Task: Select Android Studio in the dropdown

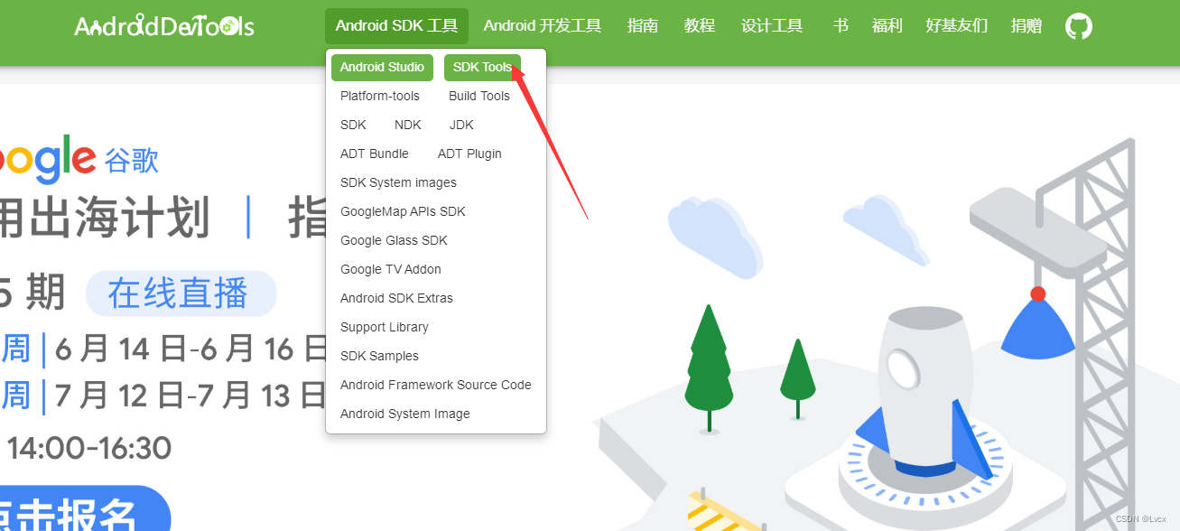Action: click(383, 67)
